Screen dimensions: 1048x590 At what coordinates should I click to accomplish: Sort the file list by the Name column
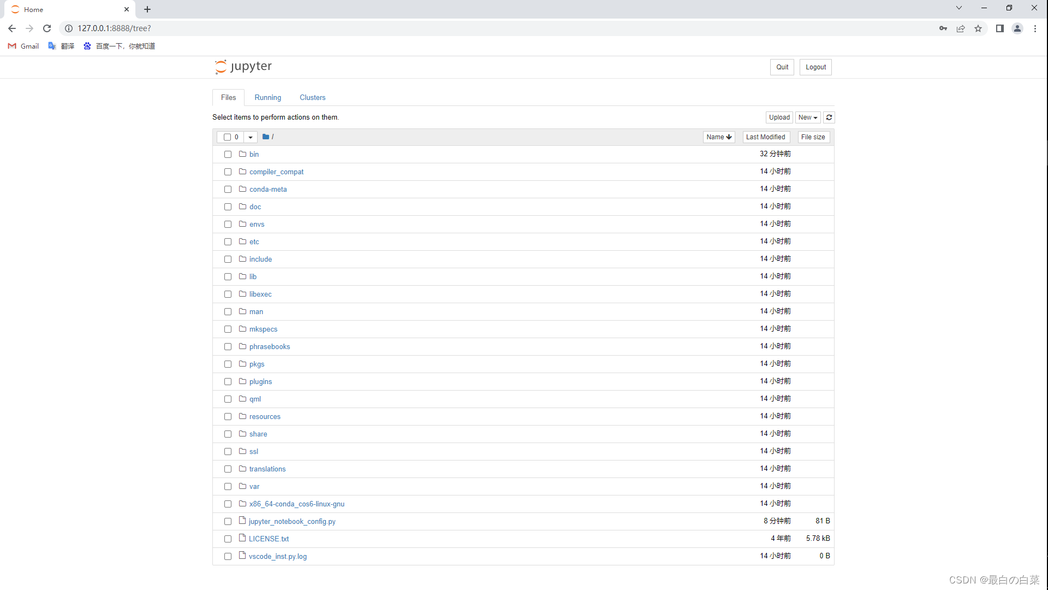pyautogui.click(x=718, y=137)
